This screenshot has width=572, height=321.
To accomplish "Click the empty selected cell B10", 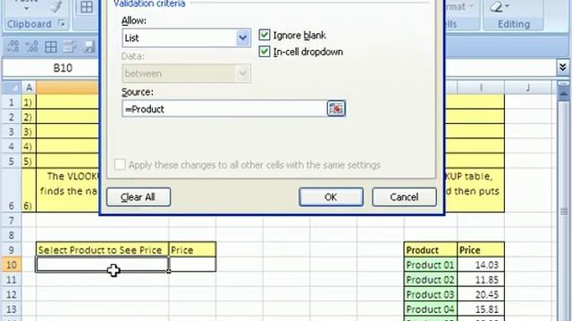I will [x=102, y=265].
